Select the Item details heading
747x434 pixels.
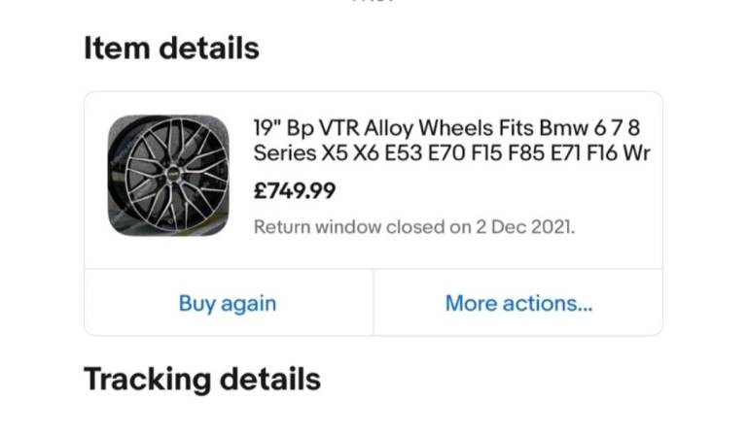tap(171, 48)
